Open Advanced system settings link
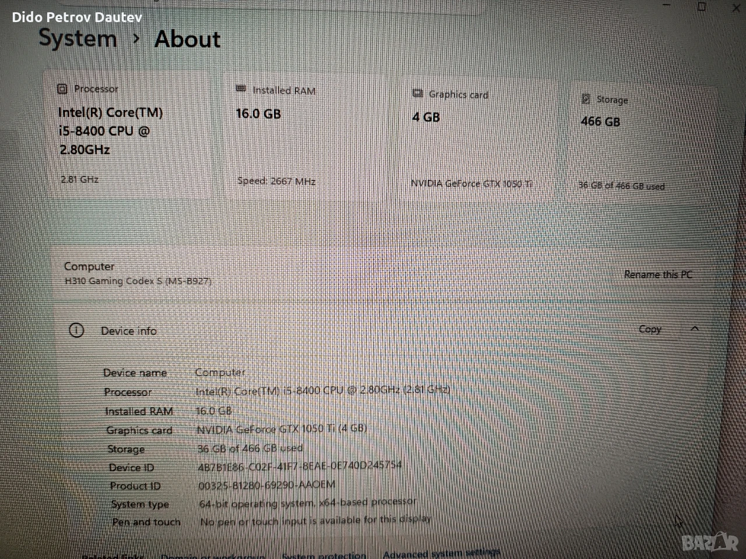This screenshot has width=746, height=559. click(441, 553)
